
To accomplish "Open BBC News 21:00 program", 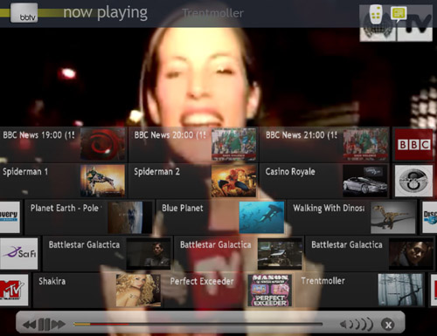I will (x=324, y=144).
